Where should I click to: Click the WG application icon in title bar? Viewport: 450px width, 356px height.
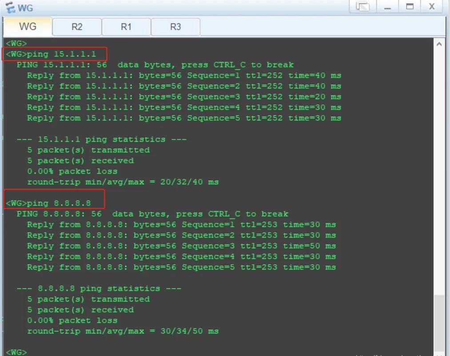pyautogui.click(x=10, y=8)
